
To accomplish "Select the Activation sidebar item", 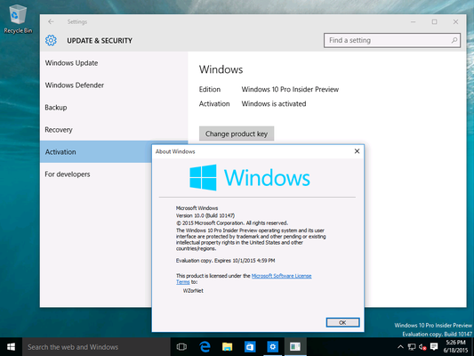I will click(x=95, y=152).
